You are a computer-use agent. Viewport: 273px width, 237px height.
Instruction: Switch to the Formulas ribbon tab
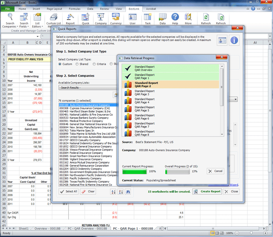pyautogui.click(x=74, y=9)
